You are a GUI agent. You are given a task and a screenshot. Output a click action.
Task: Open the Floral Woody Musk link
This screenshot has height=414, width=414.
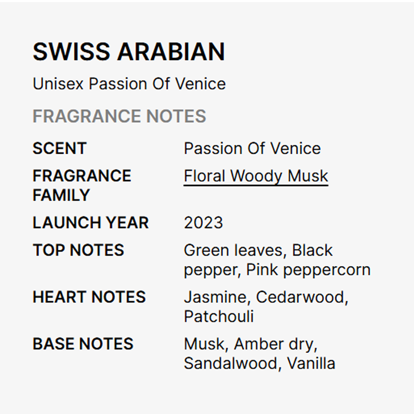coord(256,176)
